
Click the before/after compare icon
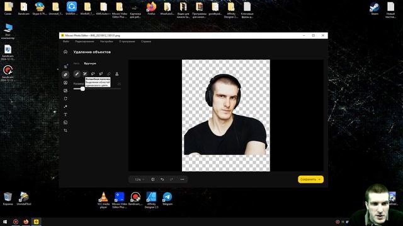pyautogui.click(x=153, y=180)
